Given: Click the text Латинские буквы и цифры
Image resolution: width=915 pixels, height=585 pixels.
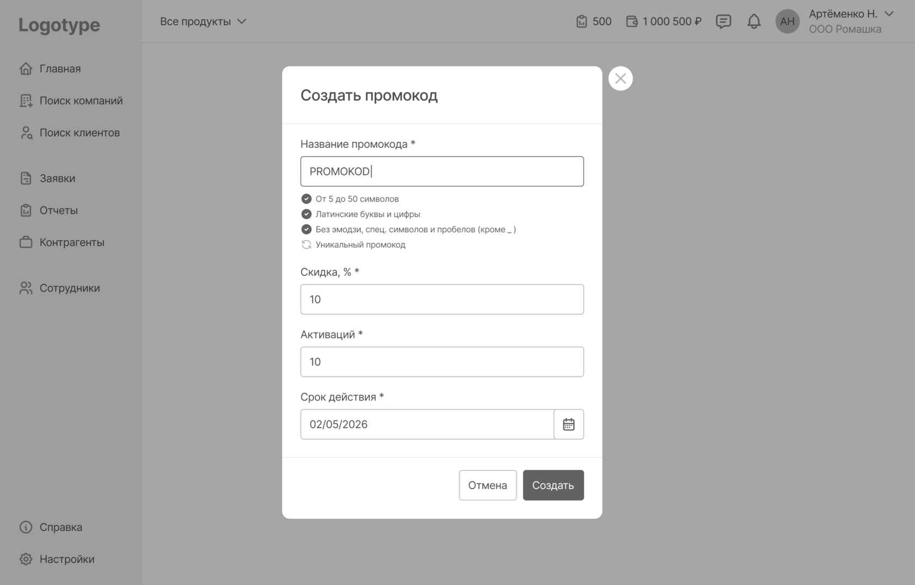Looking at the screenshot, I should (368, 214).
